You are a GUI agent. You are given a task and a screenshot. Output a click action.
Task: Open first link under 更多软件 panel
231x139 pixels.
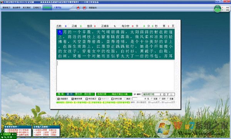tap(17, 130)
